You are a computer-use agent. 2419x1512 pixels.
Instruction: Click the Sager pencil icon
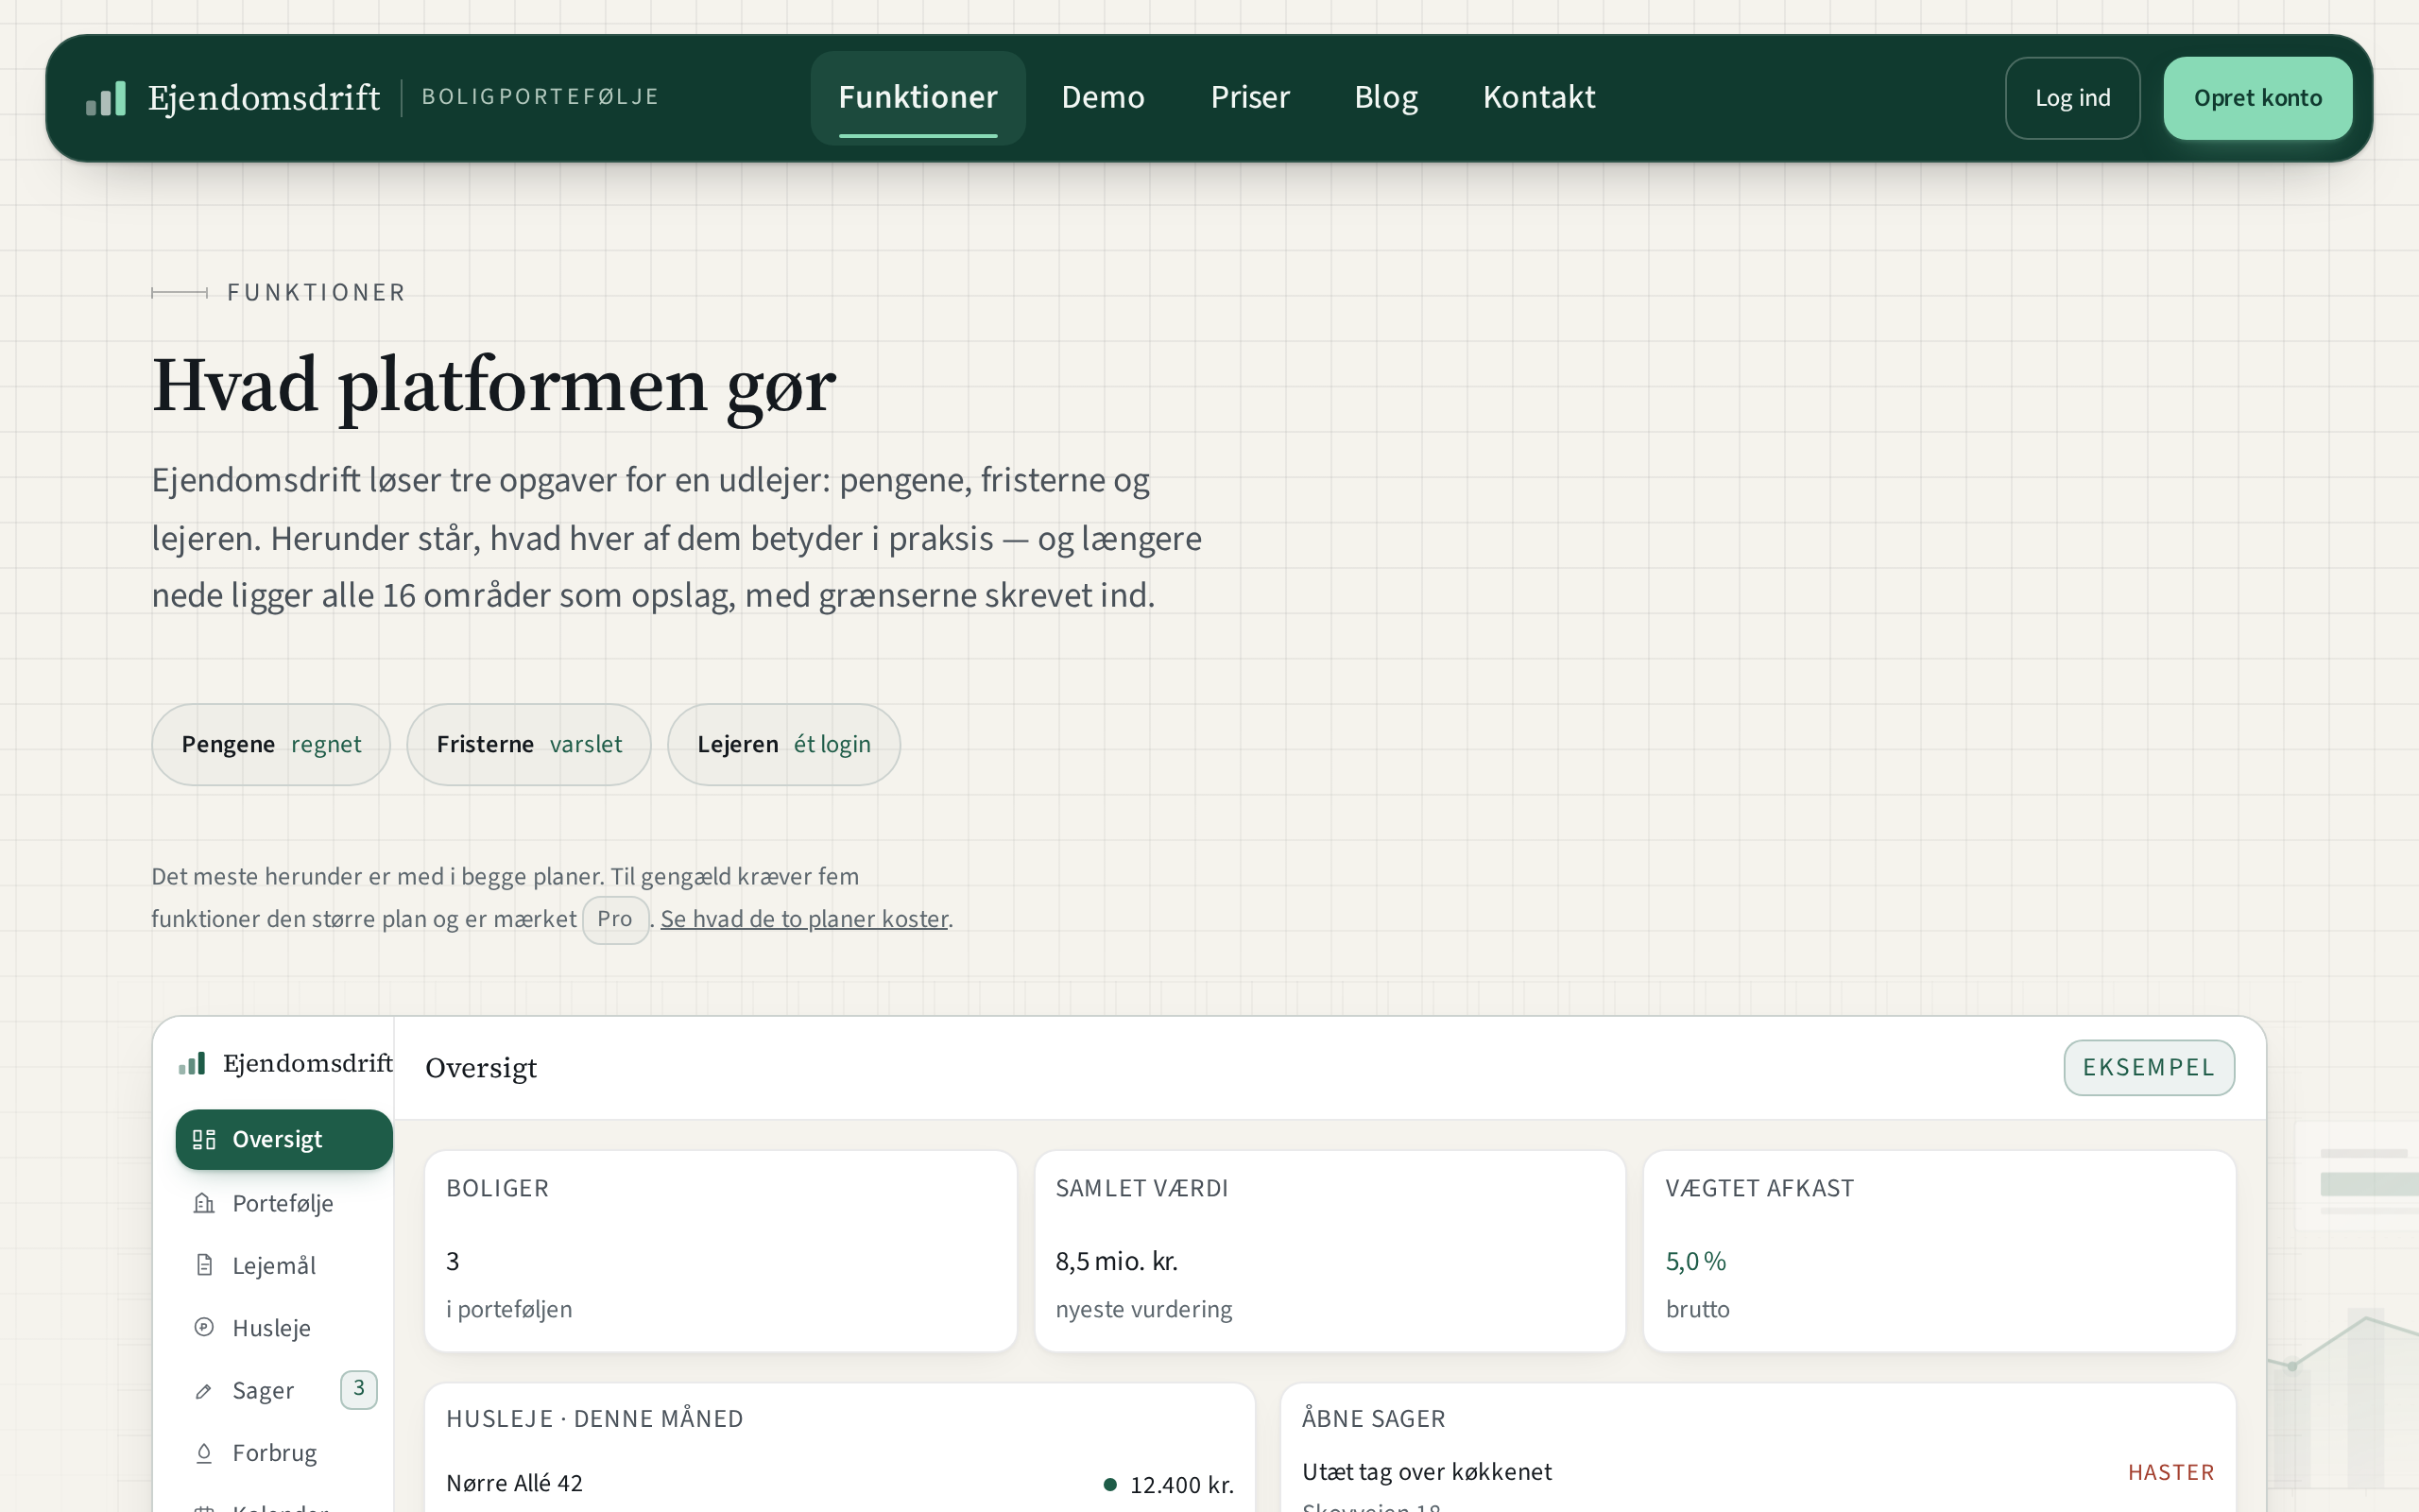tap(204, 1390)
